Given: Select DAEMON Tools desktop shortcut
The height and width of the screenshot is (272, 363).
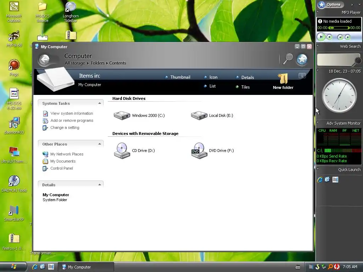Looking at the screenshot, I should tap(14, 184).
